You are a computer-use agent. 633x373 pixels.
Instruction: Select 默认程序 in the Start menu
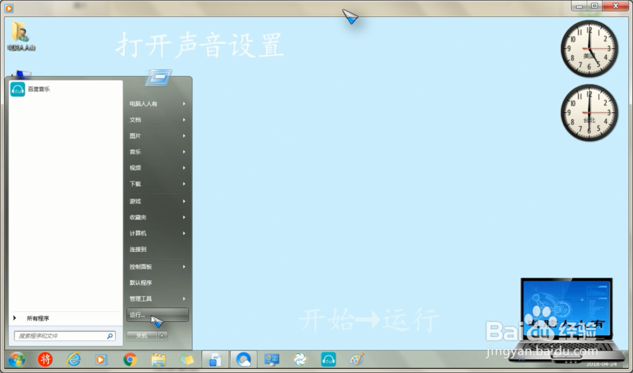pyautogui.click(x=158, y=283)
